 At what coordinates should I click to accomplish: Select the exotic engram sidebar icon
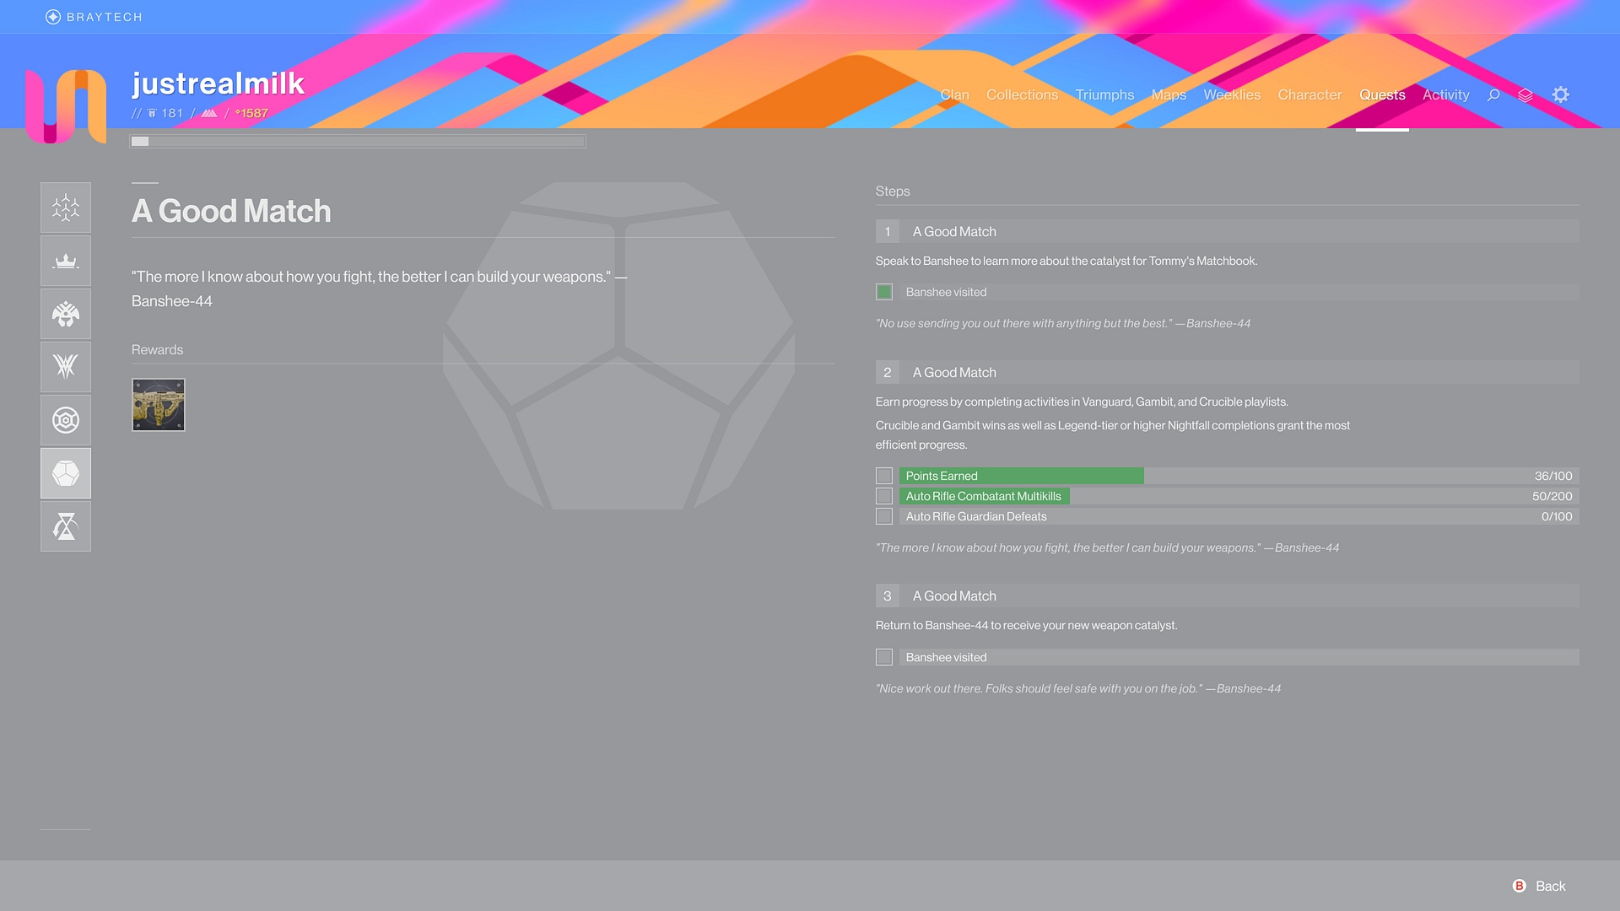[x=66, y=473]
